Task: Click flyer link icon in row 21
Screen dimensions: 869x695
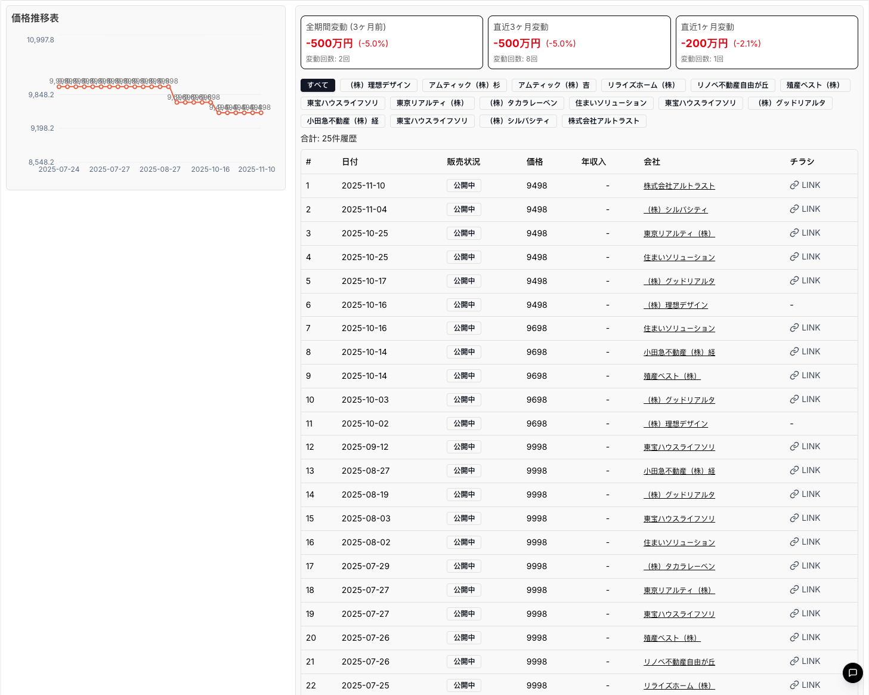Action: pyautogui.click(x=794, y=662)
